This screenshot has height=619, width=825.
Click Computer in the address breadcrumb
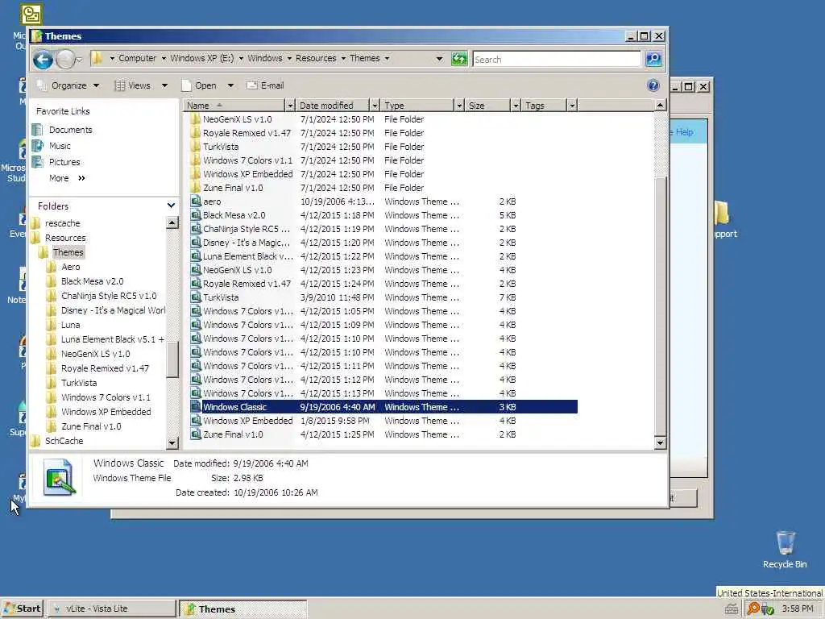[x=137, y=58]
